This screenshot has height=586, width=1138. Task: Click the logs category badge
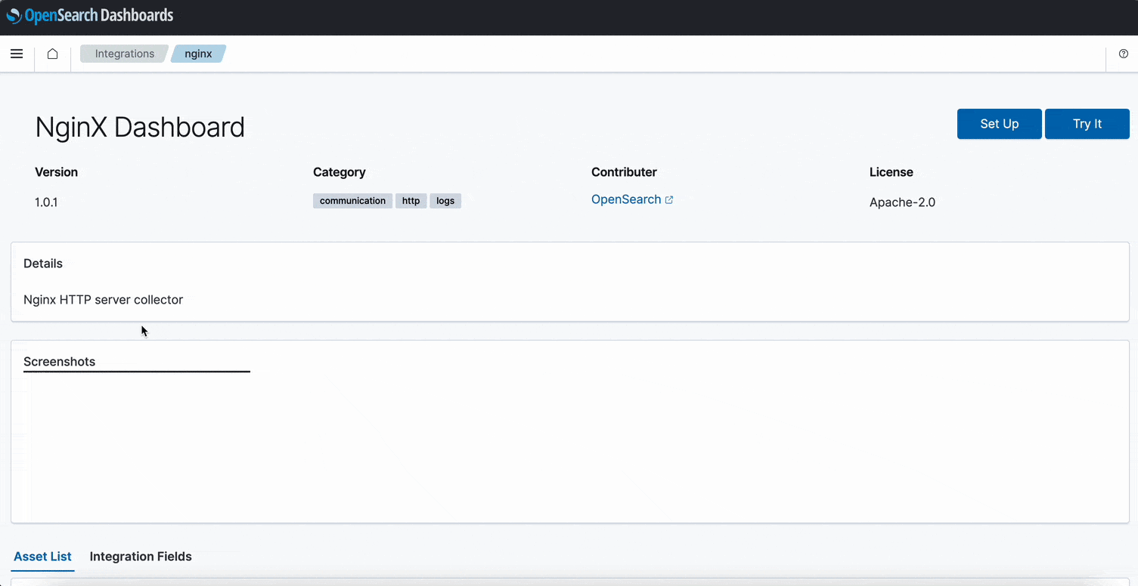[445, 201]
